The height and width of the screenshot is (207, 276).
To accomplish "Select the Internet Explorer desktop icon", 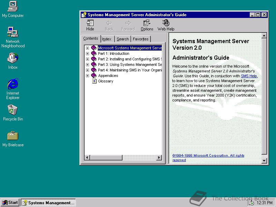I will click(x=13, y=89).
